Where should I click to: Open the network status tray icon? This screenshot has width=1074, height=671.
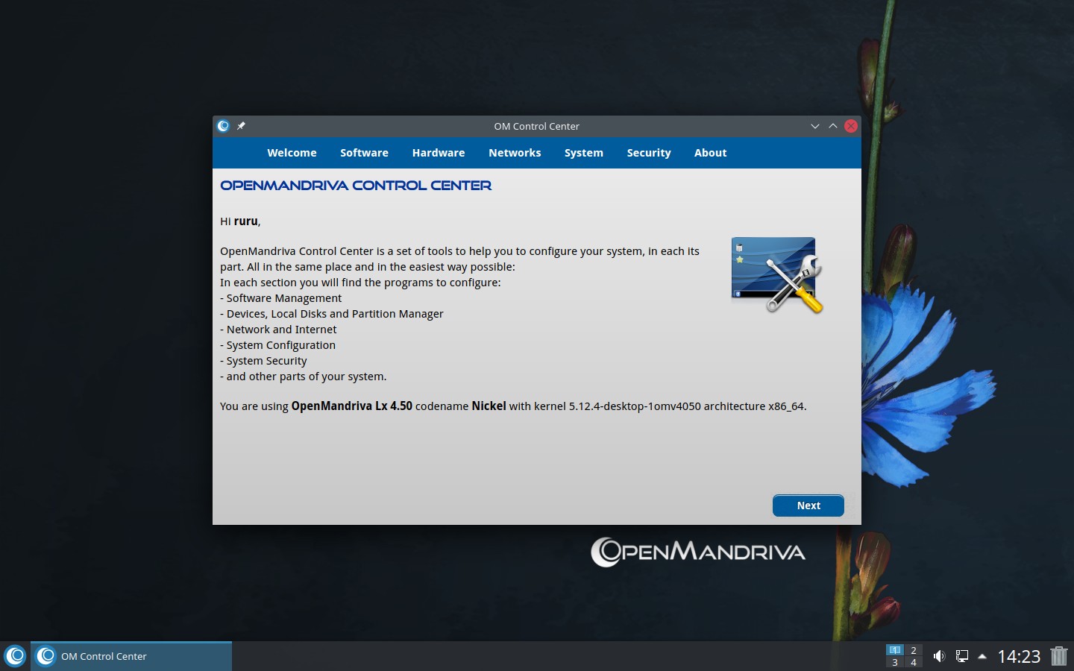(x=962, y=656)
